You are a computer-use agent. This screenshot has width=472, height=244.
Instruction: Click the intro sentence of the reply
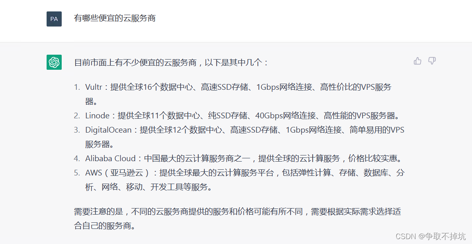(x=171, y=62)
